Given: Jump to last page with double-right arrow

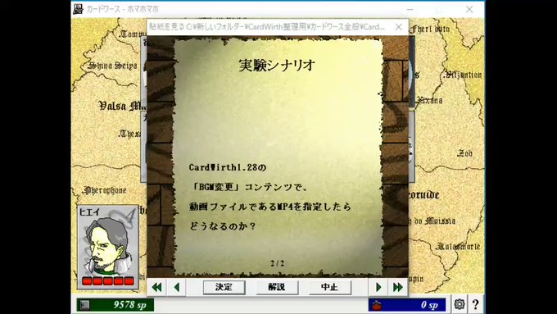Looking at the screenshot, I should click(398, 287).
